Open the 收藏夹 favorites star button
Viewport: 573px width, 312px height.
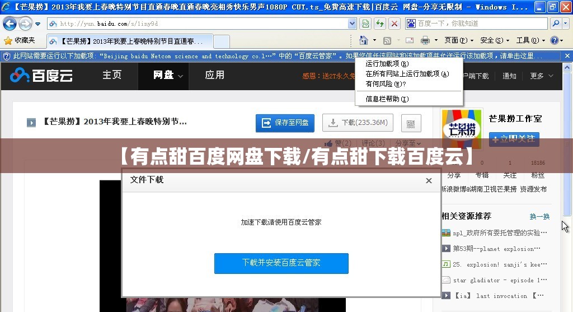coord(20,40)
